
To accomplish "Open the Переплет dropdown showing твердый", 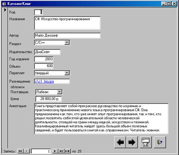I will pyautogui.click(x=67, y=73).
